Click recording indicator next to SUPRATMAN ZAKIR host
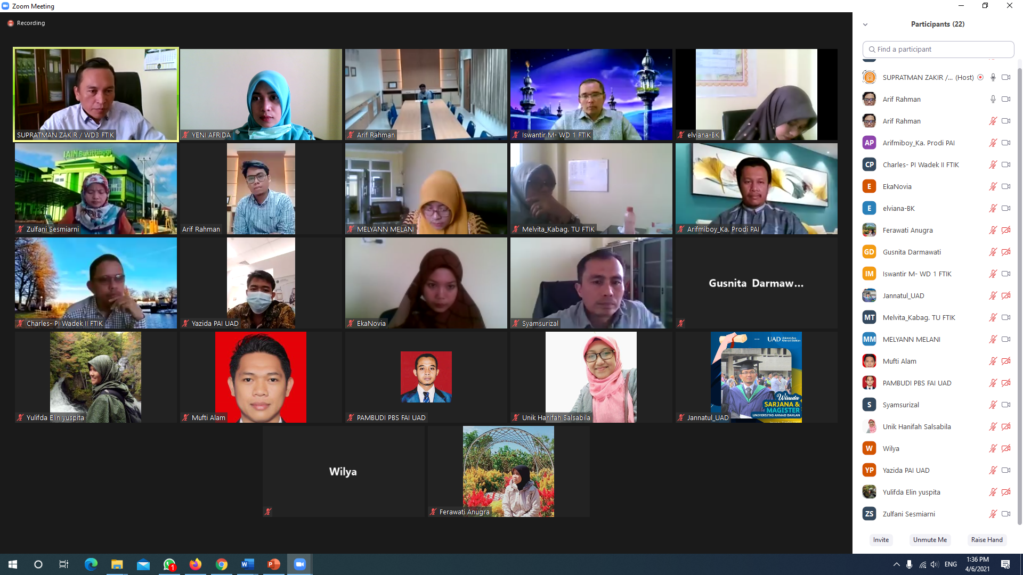The height and width of the screenshot is (575, 1023). click(980, 77)
